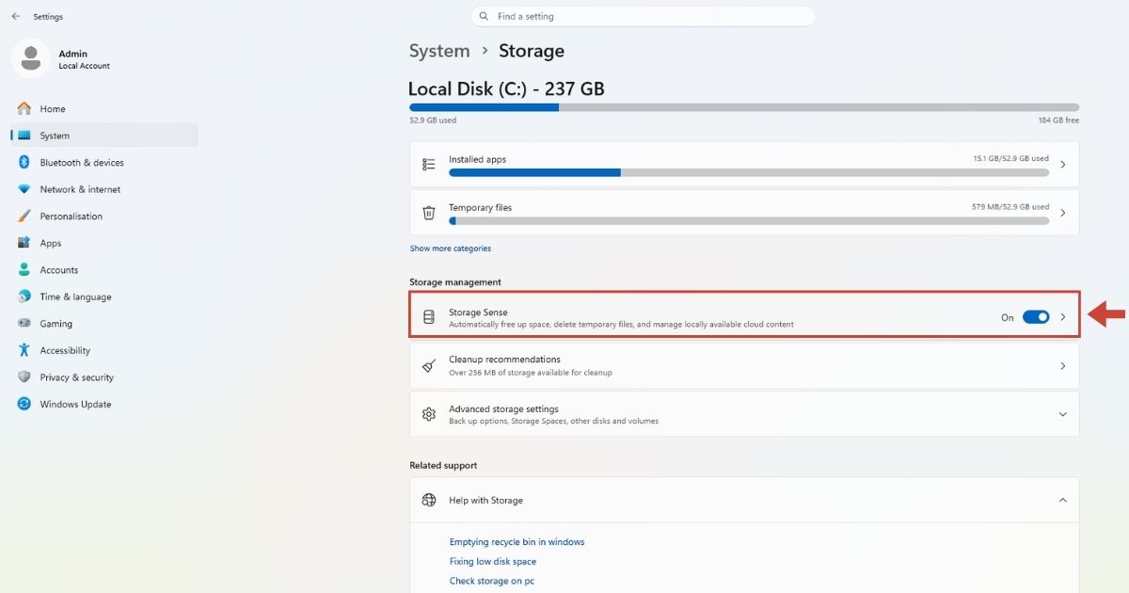This screenshot has height=593, width=1129.
Task: Click the Installed apps usage bar
Action: click(x=749, y=173)
